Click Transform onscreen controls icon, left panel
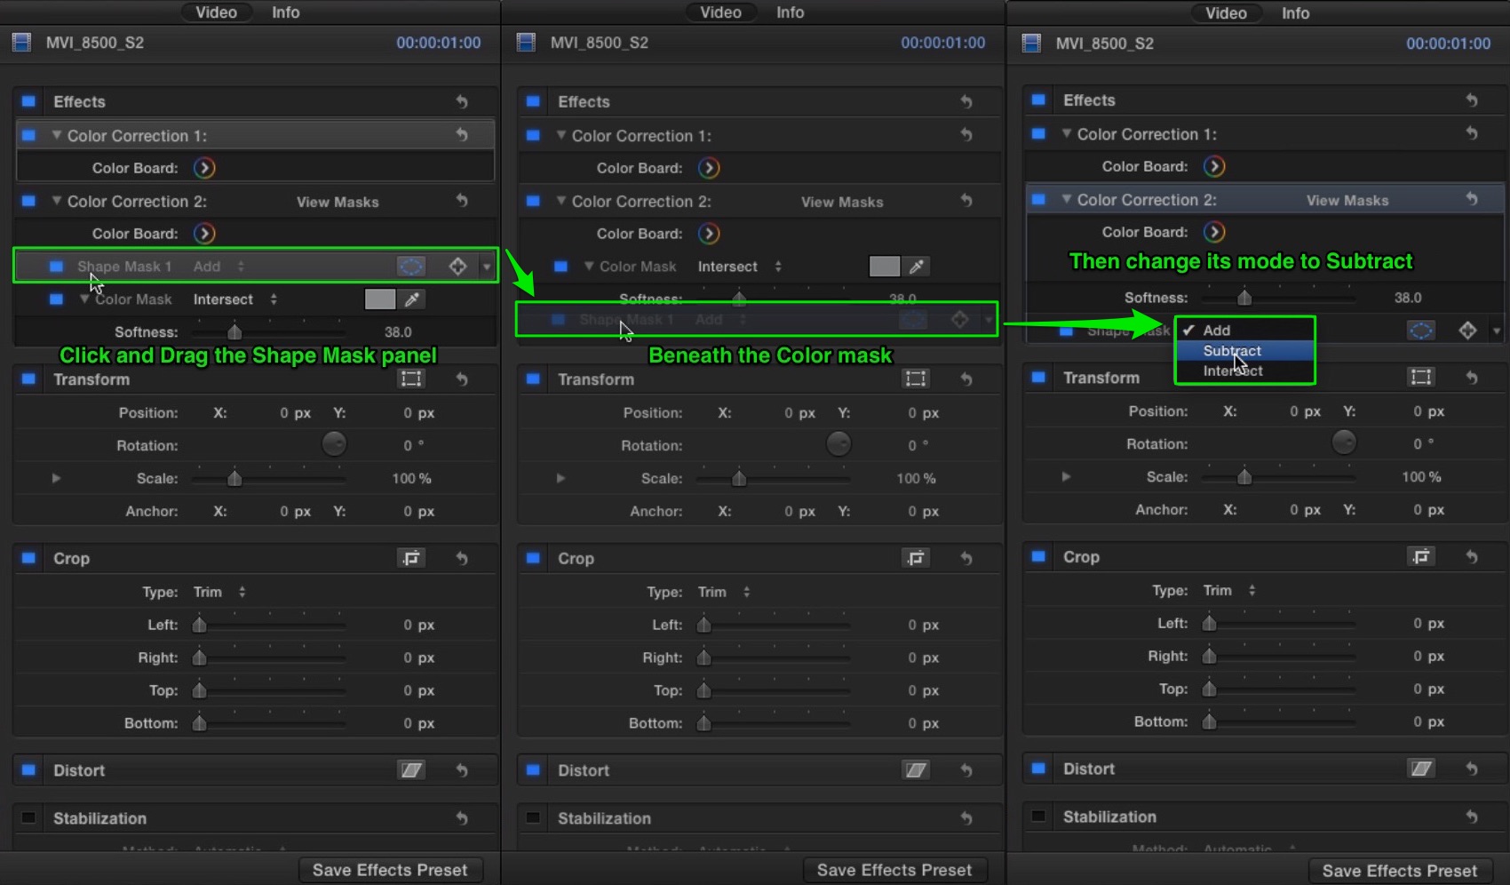Viewport: 1510px width, 885px height. [x=411, y=379]
